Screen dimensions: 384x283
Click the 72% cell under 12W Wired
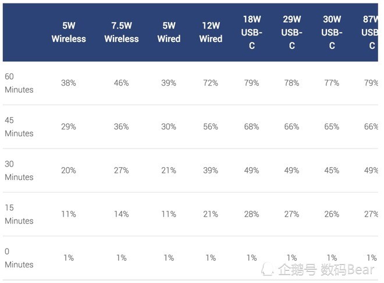pos(211,83)
